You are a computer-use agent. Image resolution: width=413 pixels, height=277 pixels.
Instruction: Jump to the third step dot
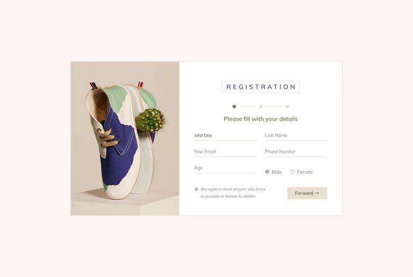[287, 106]
